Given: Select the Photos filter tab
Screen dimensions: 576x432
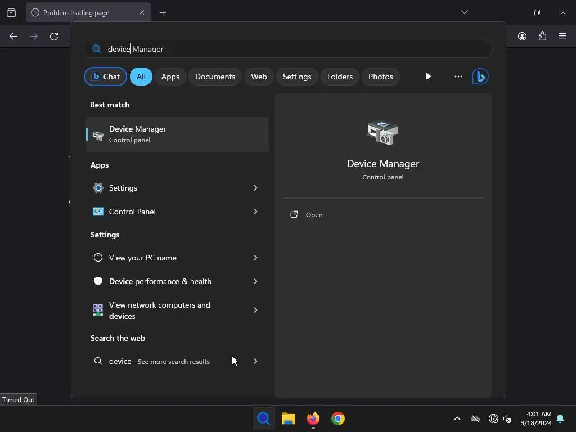Looking at the screenshot, I should coord(381,76).
